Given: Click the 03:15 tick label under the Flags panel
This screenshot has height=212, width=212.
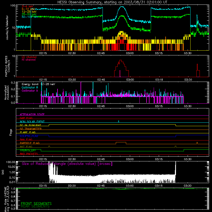Looking at the screenshot, I should click(159, 159).
